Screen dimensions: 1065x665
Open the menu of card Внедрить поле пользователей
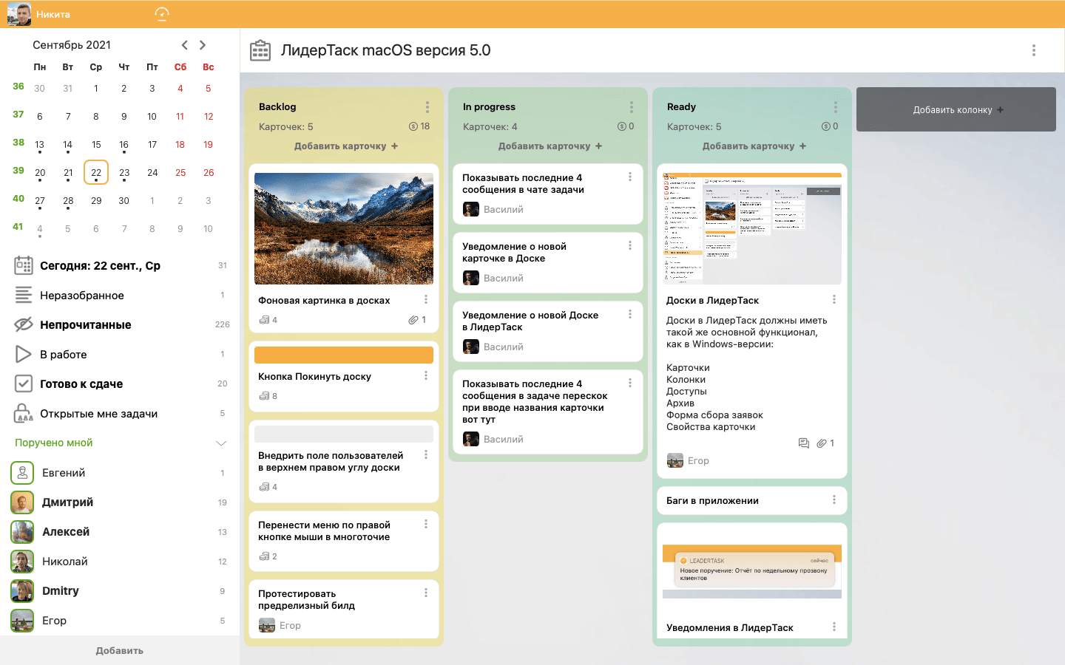pos(426,454)
